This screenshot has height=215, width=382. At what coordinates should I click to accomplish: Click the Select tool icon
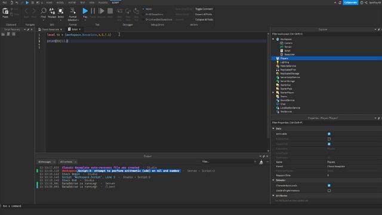pos(61,11)
